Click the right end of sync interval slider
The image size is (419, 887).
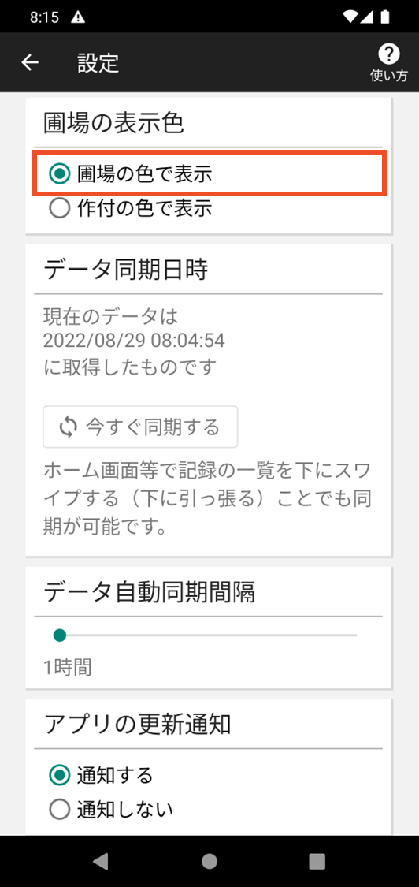355,635
